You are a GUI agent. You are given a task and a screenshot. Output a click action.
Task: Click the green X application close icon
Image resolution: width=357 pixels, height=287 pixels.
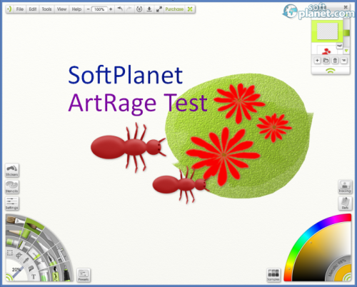[x=190, y=9]
